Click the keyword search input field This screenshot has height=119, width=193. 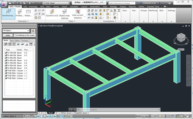(x=122, y=3)
